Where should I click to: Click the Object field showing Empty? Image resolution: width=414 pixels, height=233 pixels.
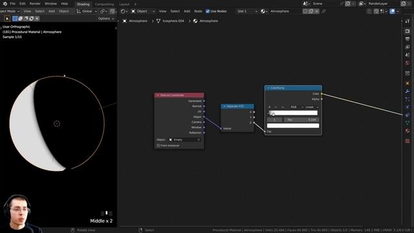184,140
